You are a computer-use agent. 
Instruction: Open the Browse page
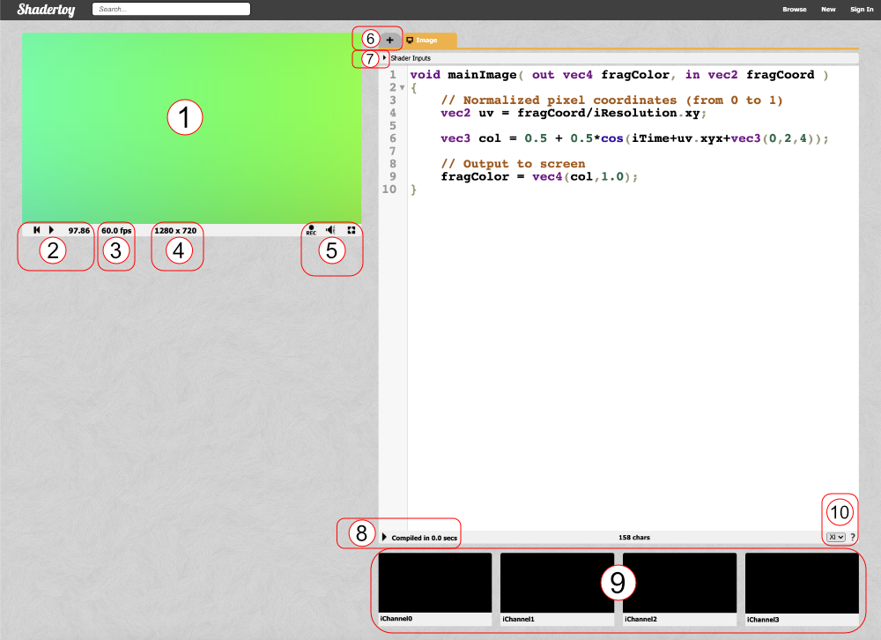tap(794, 10)
